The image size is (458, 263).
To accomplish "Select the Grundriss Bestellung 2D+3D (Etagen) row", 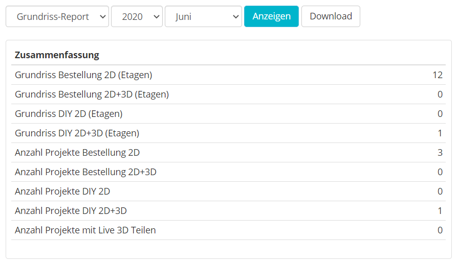I will [x=228, y=94].
